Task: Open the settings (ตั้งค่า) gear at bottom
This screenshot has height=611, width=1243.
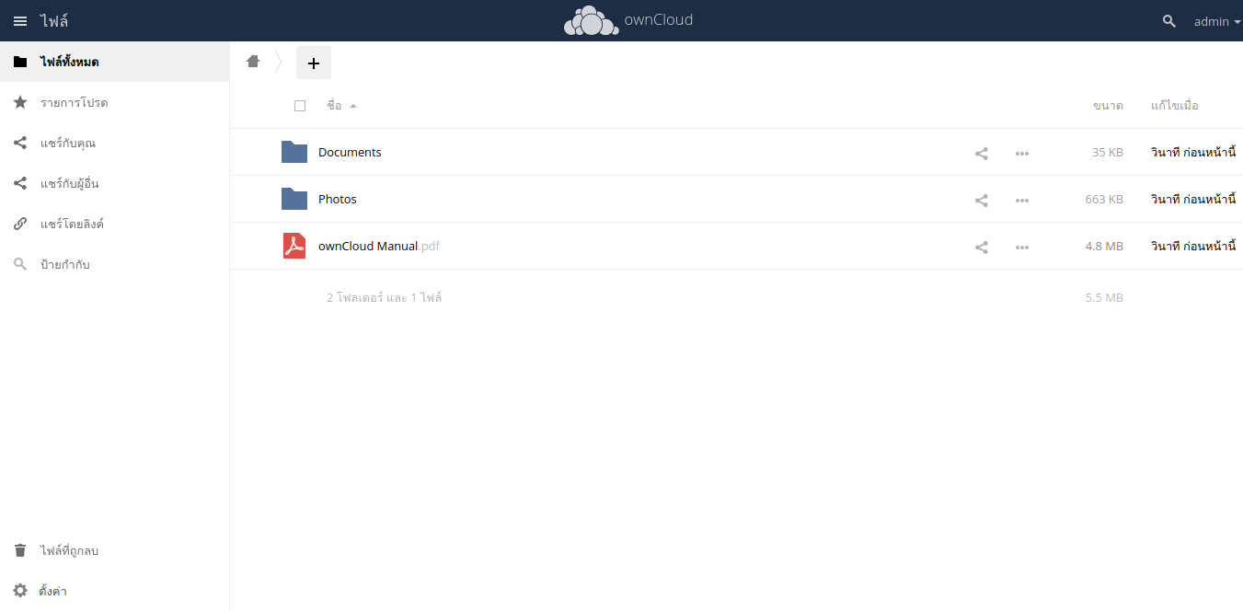Action: pyautogui.click(x=54, y=590)
